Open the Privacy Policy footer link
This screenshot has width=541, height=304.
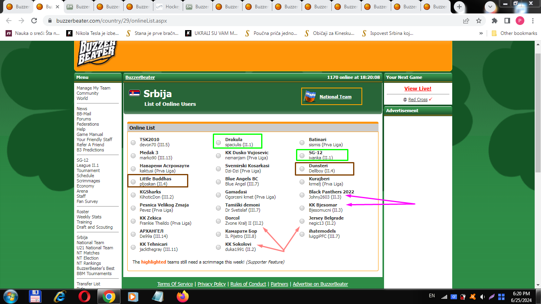212,284
